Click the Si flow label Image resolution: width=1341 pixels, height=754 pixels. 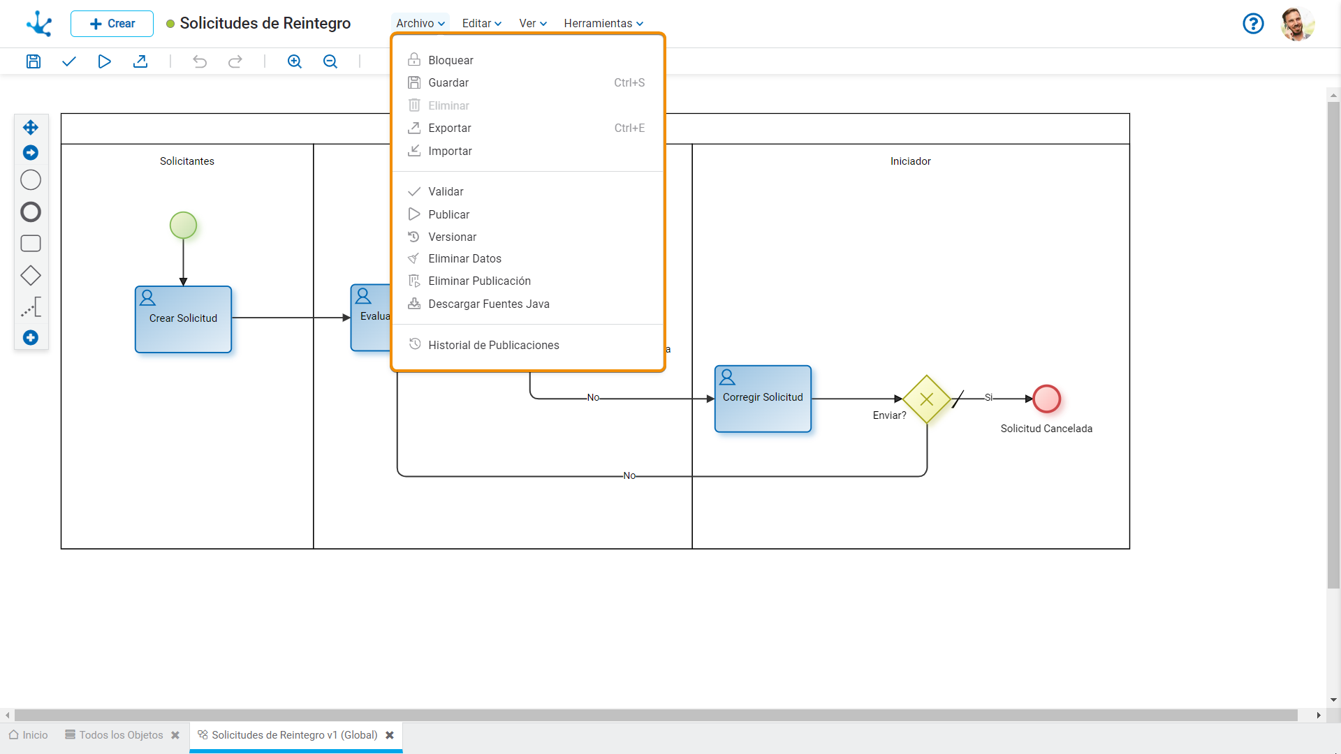988,397
